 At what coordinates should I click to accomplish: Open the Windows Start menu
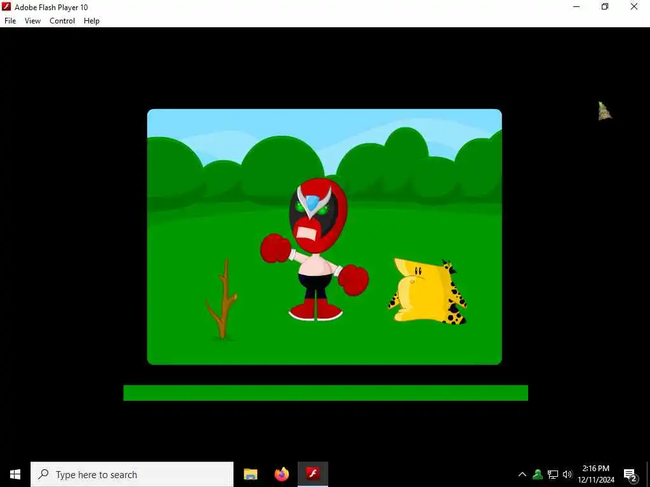point(15,474)
